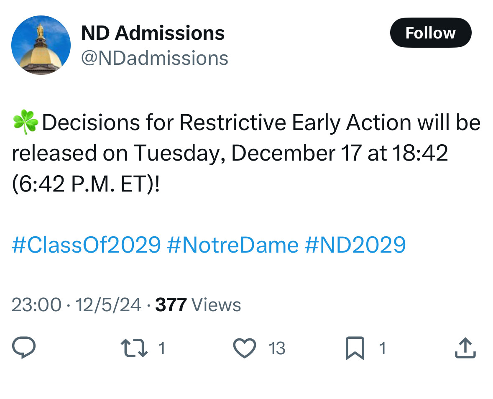Open the ND Admissions golden dome profile picture

point(41,45)
